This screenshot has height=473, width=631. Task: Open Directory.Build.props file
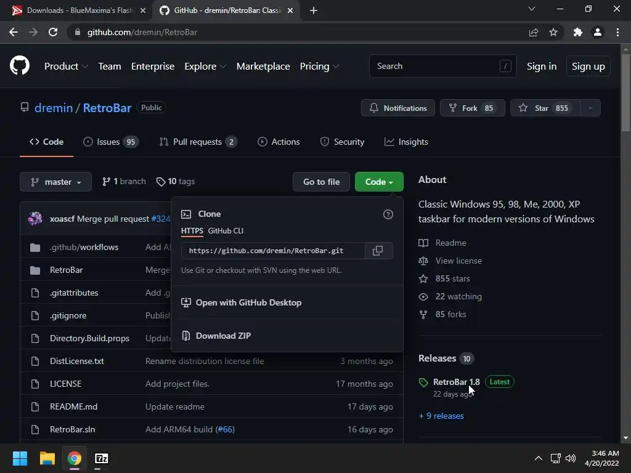pos(90,338)
